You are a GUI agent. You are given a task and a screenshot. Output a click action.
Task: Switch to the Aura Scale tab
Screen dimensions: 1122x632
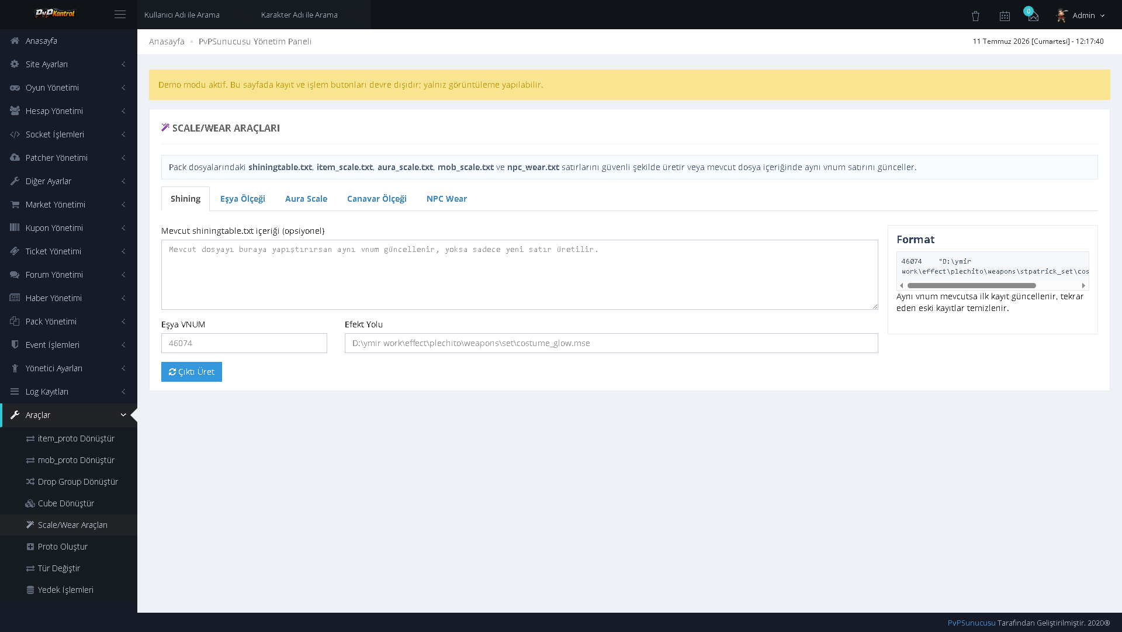[306, 199]
